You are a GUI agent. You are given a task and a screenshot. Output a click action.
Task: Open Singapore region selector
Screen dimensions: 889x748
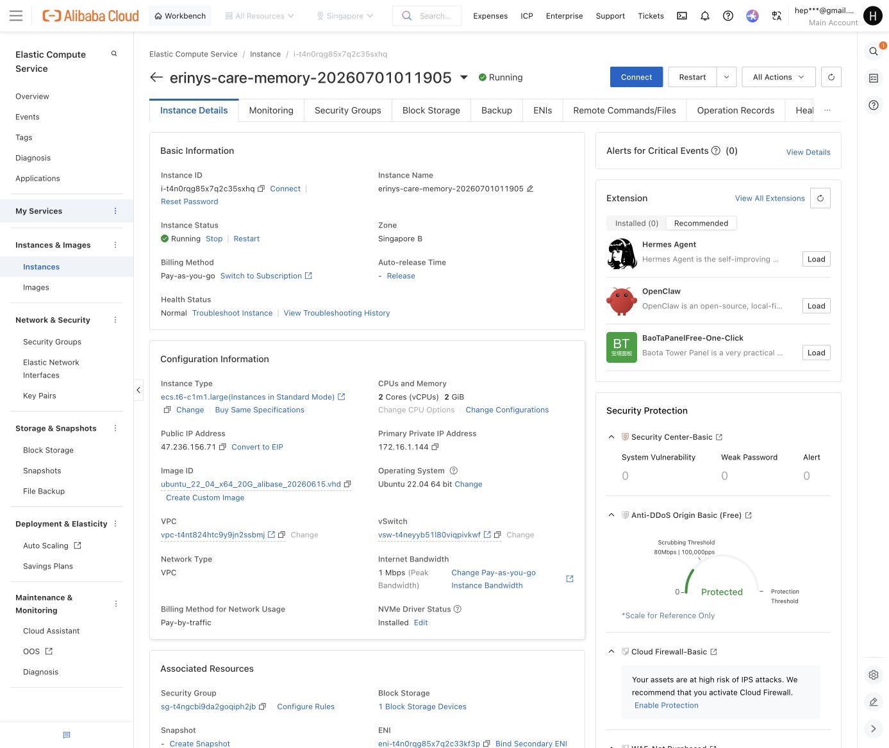[x=345, y=16]
